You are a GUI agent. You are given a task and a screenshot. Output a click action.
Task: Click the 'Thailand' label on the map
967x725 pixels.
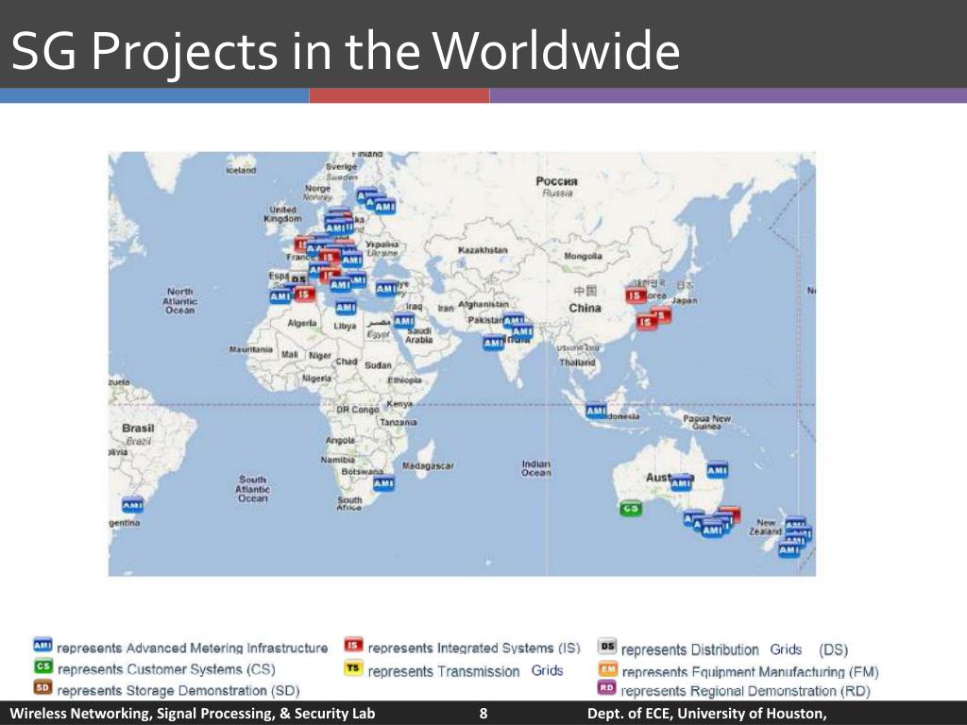click(577, 362)
